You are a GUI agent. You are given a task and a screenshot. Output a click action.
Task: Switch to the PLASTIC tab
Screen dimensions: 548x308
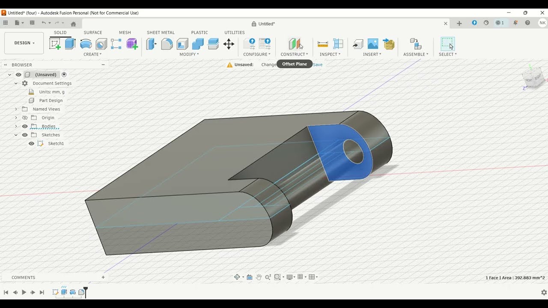point(200,33)
